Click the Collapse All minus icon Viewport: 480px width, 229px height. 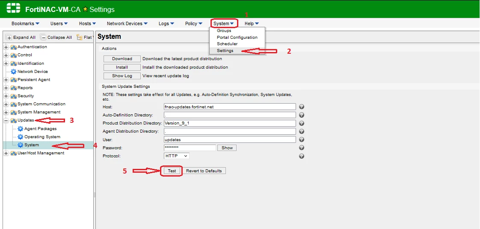click(x=43, y=38)
